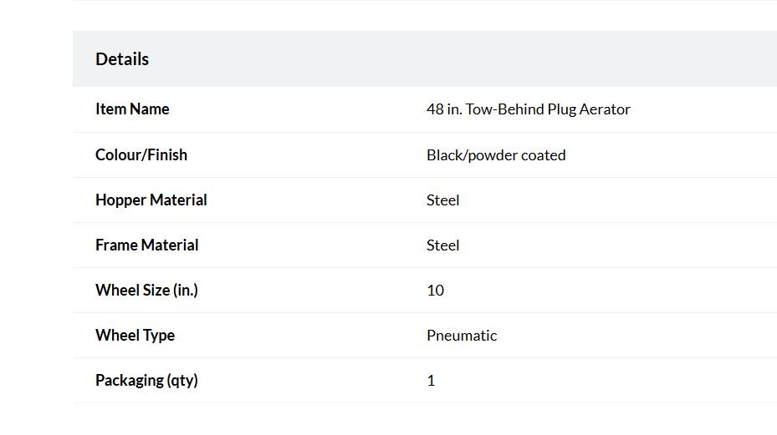This screenshot has height=435, width=777.
Task: Click the Details section header
Action: click(122, 59)
